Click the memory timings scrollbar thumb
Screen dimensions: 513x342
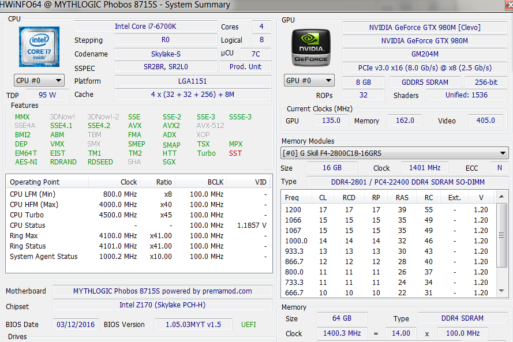501,235
